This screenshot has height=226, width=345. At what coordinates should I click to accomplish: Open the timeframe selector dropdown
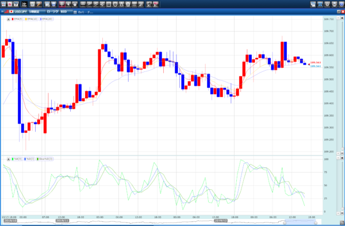coord(37,12)
